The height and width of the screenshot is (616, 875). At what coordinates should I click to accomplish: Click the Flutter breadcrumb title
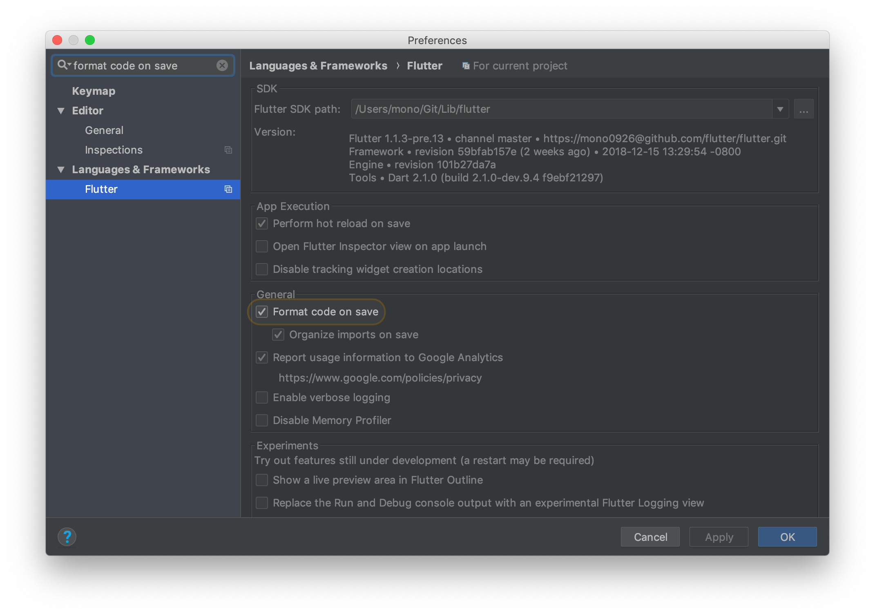coord(424,66)
